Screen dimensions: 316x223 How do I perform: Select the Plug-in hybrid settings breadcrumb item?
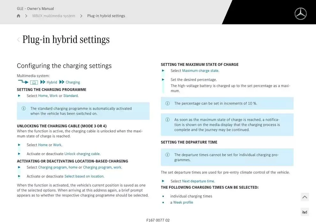click(106, 16)
